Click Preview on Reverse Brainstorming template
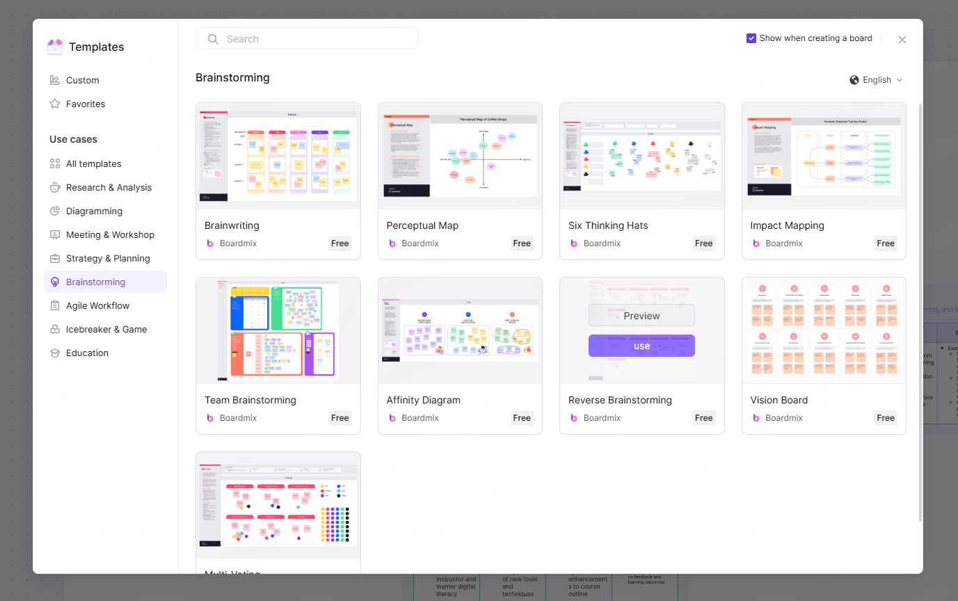This screenshot has width=958, height=601. coord(641,315)
